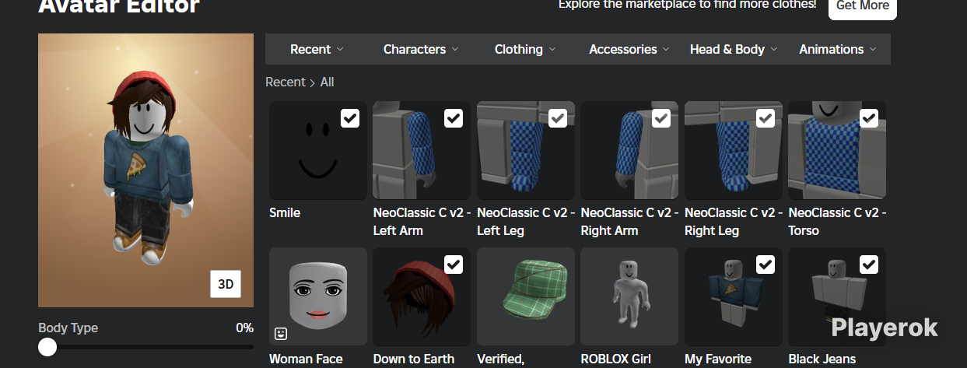Uncheck the Down to Earth hair item

[454, 265]
